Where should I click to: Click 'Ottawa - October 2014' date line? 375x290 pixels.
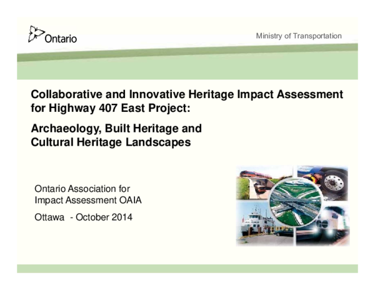[x=83, y=217]
